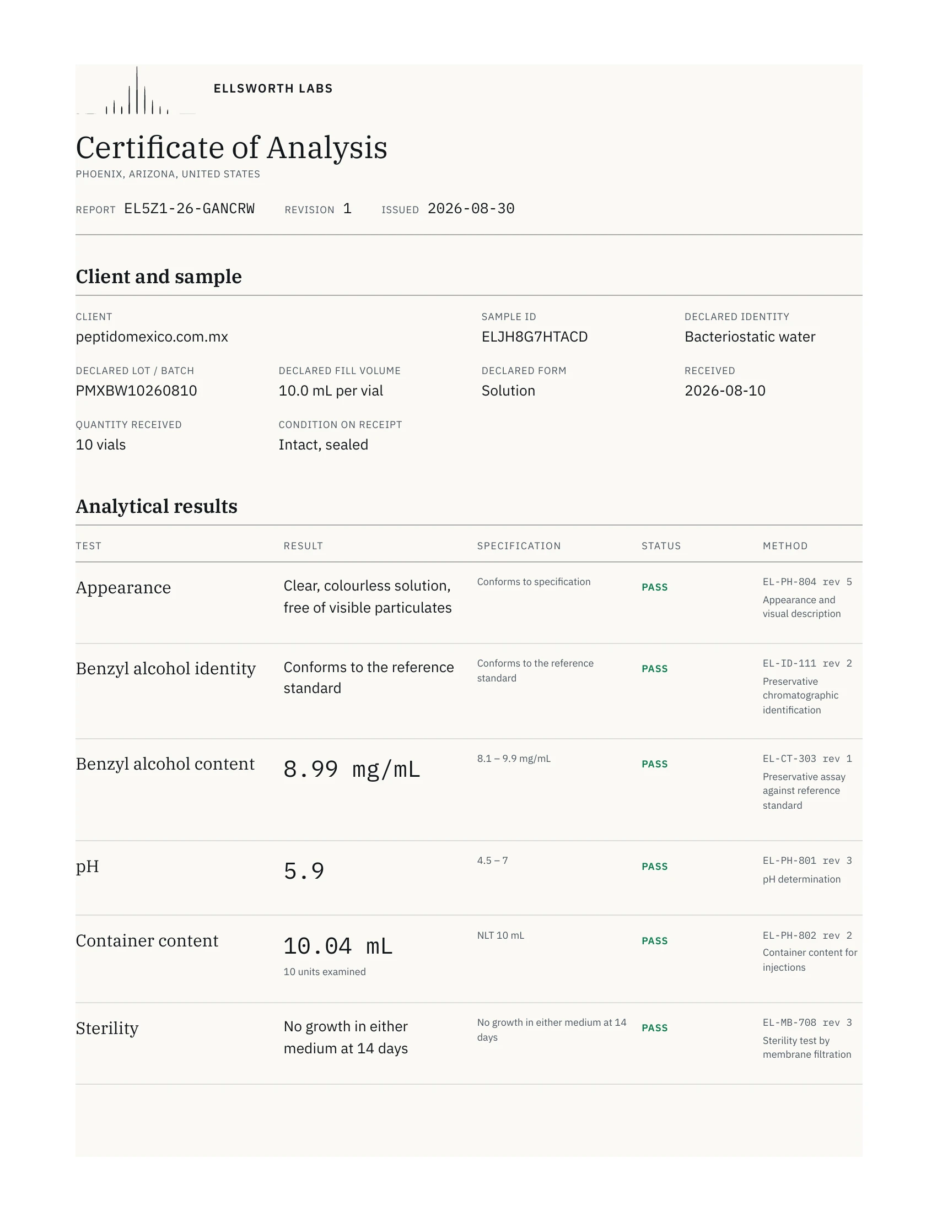Click method description 'pH determination'
The width and height of the screenshot is (937, 1212).
pos(801,879)
